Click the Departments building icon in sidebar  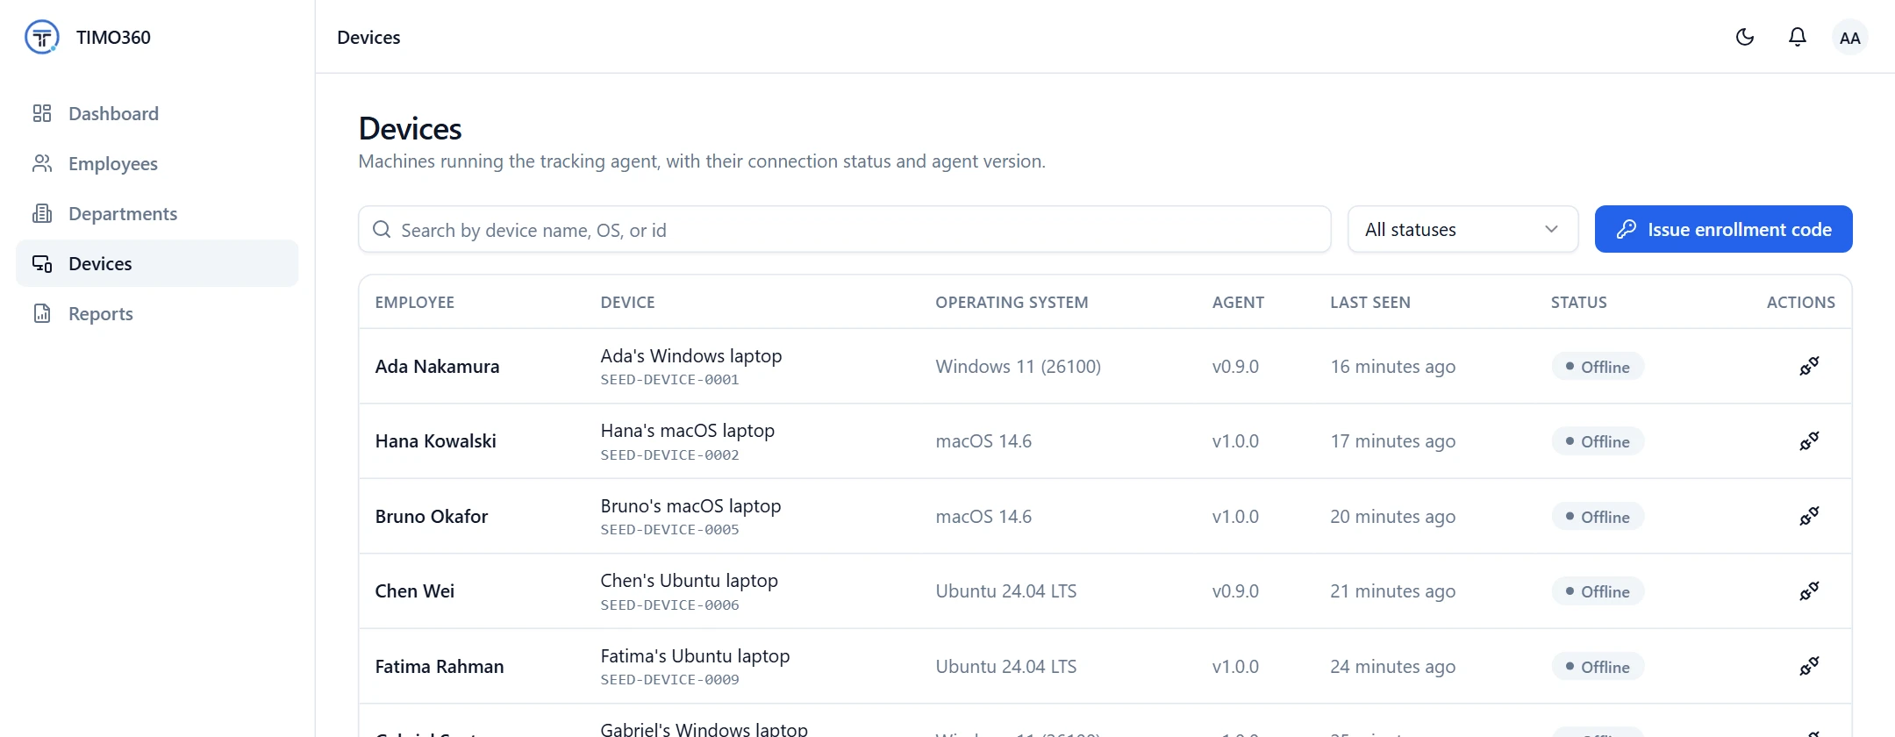(x=42, y=213)
